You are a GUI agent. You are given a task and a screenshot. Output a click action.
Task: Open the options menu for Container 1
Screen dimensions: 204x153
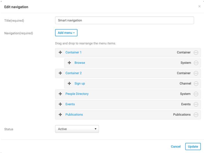click(x=196, y=53)
